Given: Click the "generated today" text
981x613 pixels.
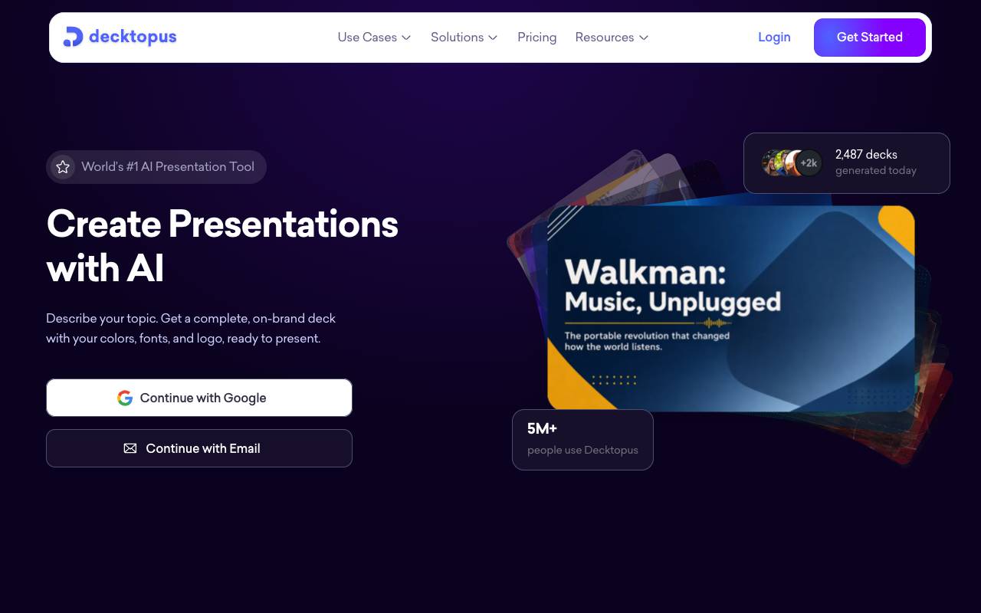Looking at the screenshot, I should pyautogui.click(x=876, y=170).
